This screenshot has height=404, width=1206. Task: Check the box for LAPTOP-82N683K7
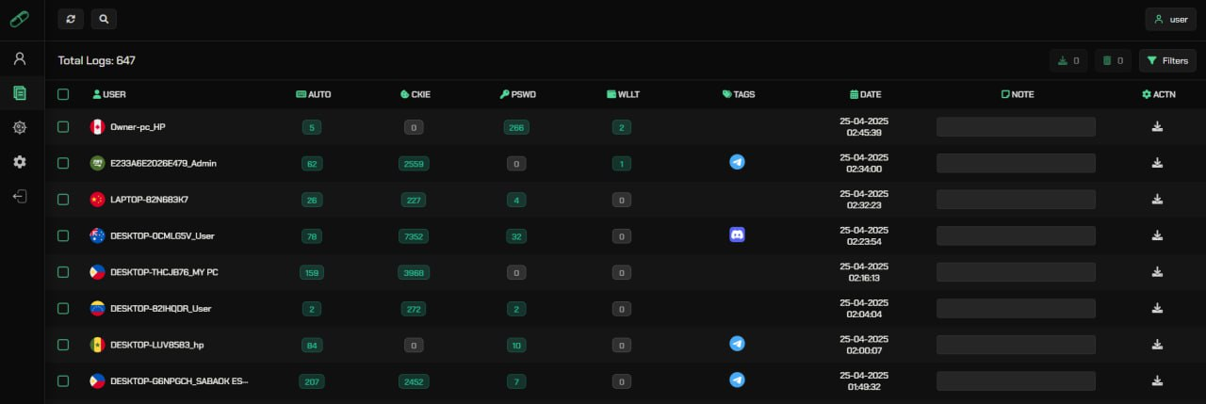63,200
